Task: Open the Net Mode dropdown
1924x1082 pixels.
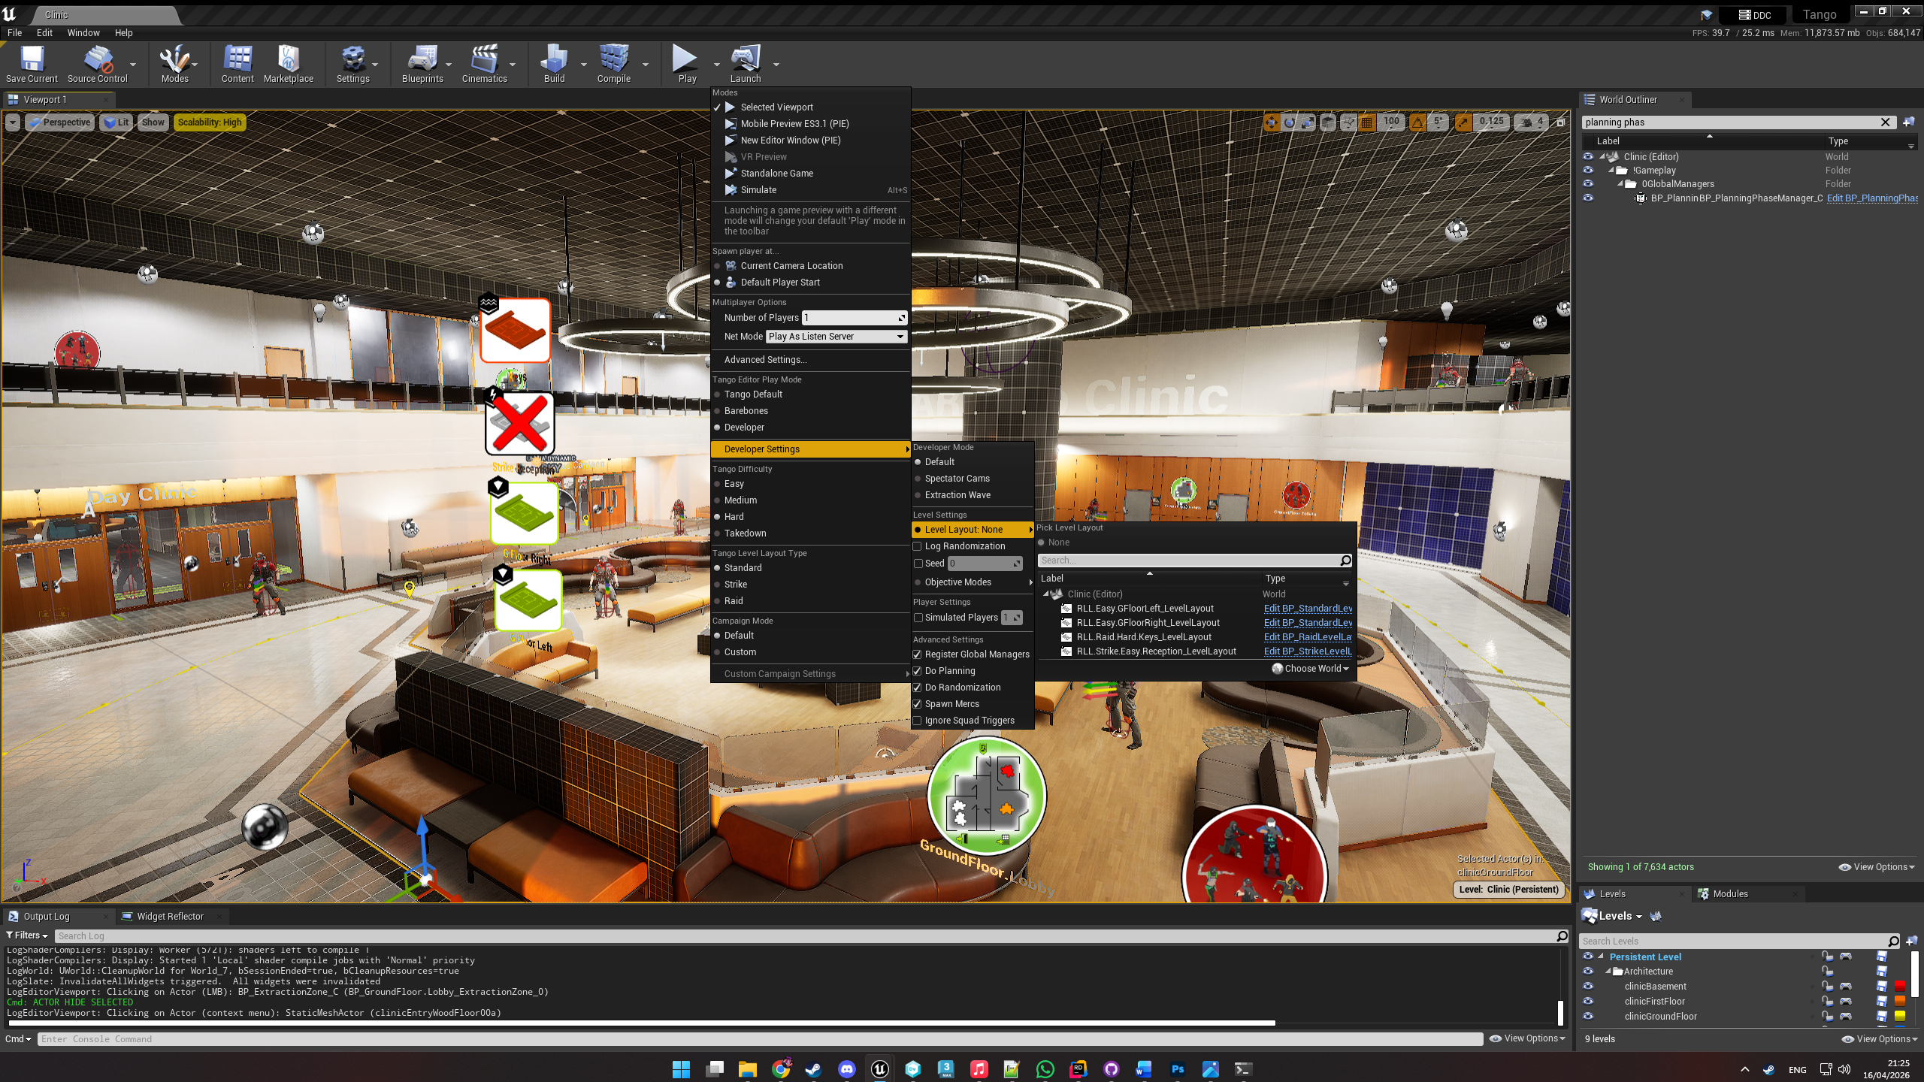Action: click(x=836, y=337)
